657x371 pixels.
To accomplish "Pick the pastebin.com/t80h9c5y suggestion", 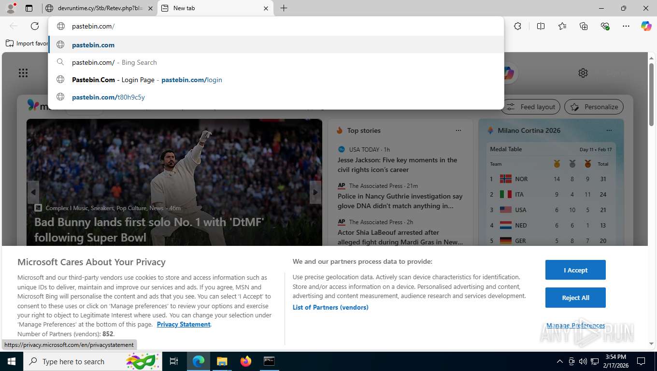I will [276, 97].
